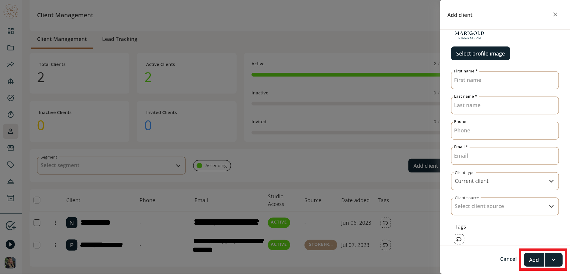Open the user avatar photo in sidebar
The image size is (570, 274).
point(10,263)
